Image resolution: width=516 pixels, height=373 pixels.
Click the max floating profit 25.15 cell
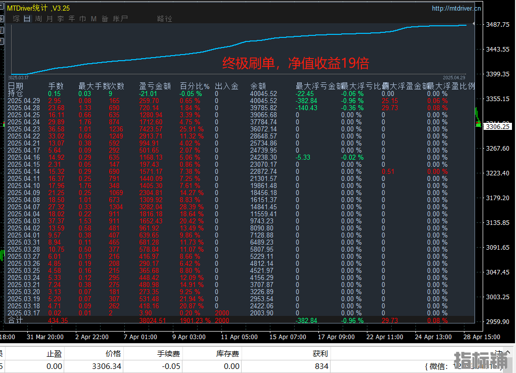(x=390, y=101)
